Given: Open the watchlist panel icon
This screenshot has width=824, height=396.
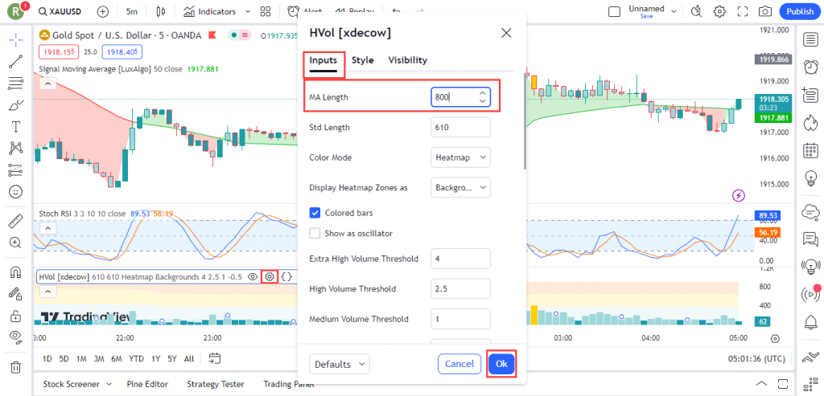Looking at the screenshot, I should point(810,39).
